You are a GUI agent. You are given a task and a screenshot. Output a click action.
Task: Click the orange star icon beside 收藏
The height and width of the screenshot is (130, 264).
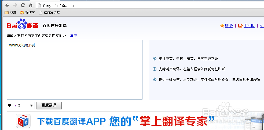(x=222, y=26)
